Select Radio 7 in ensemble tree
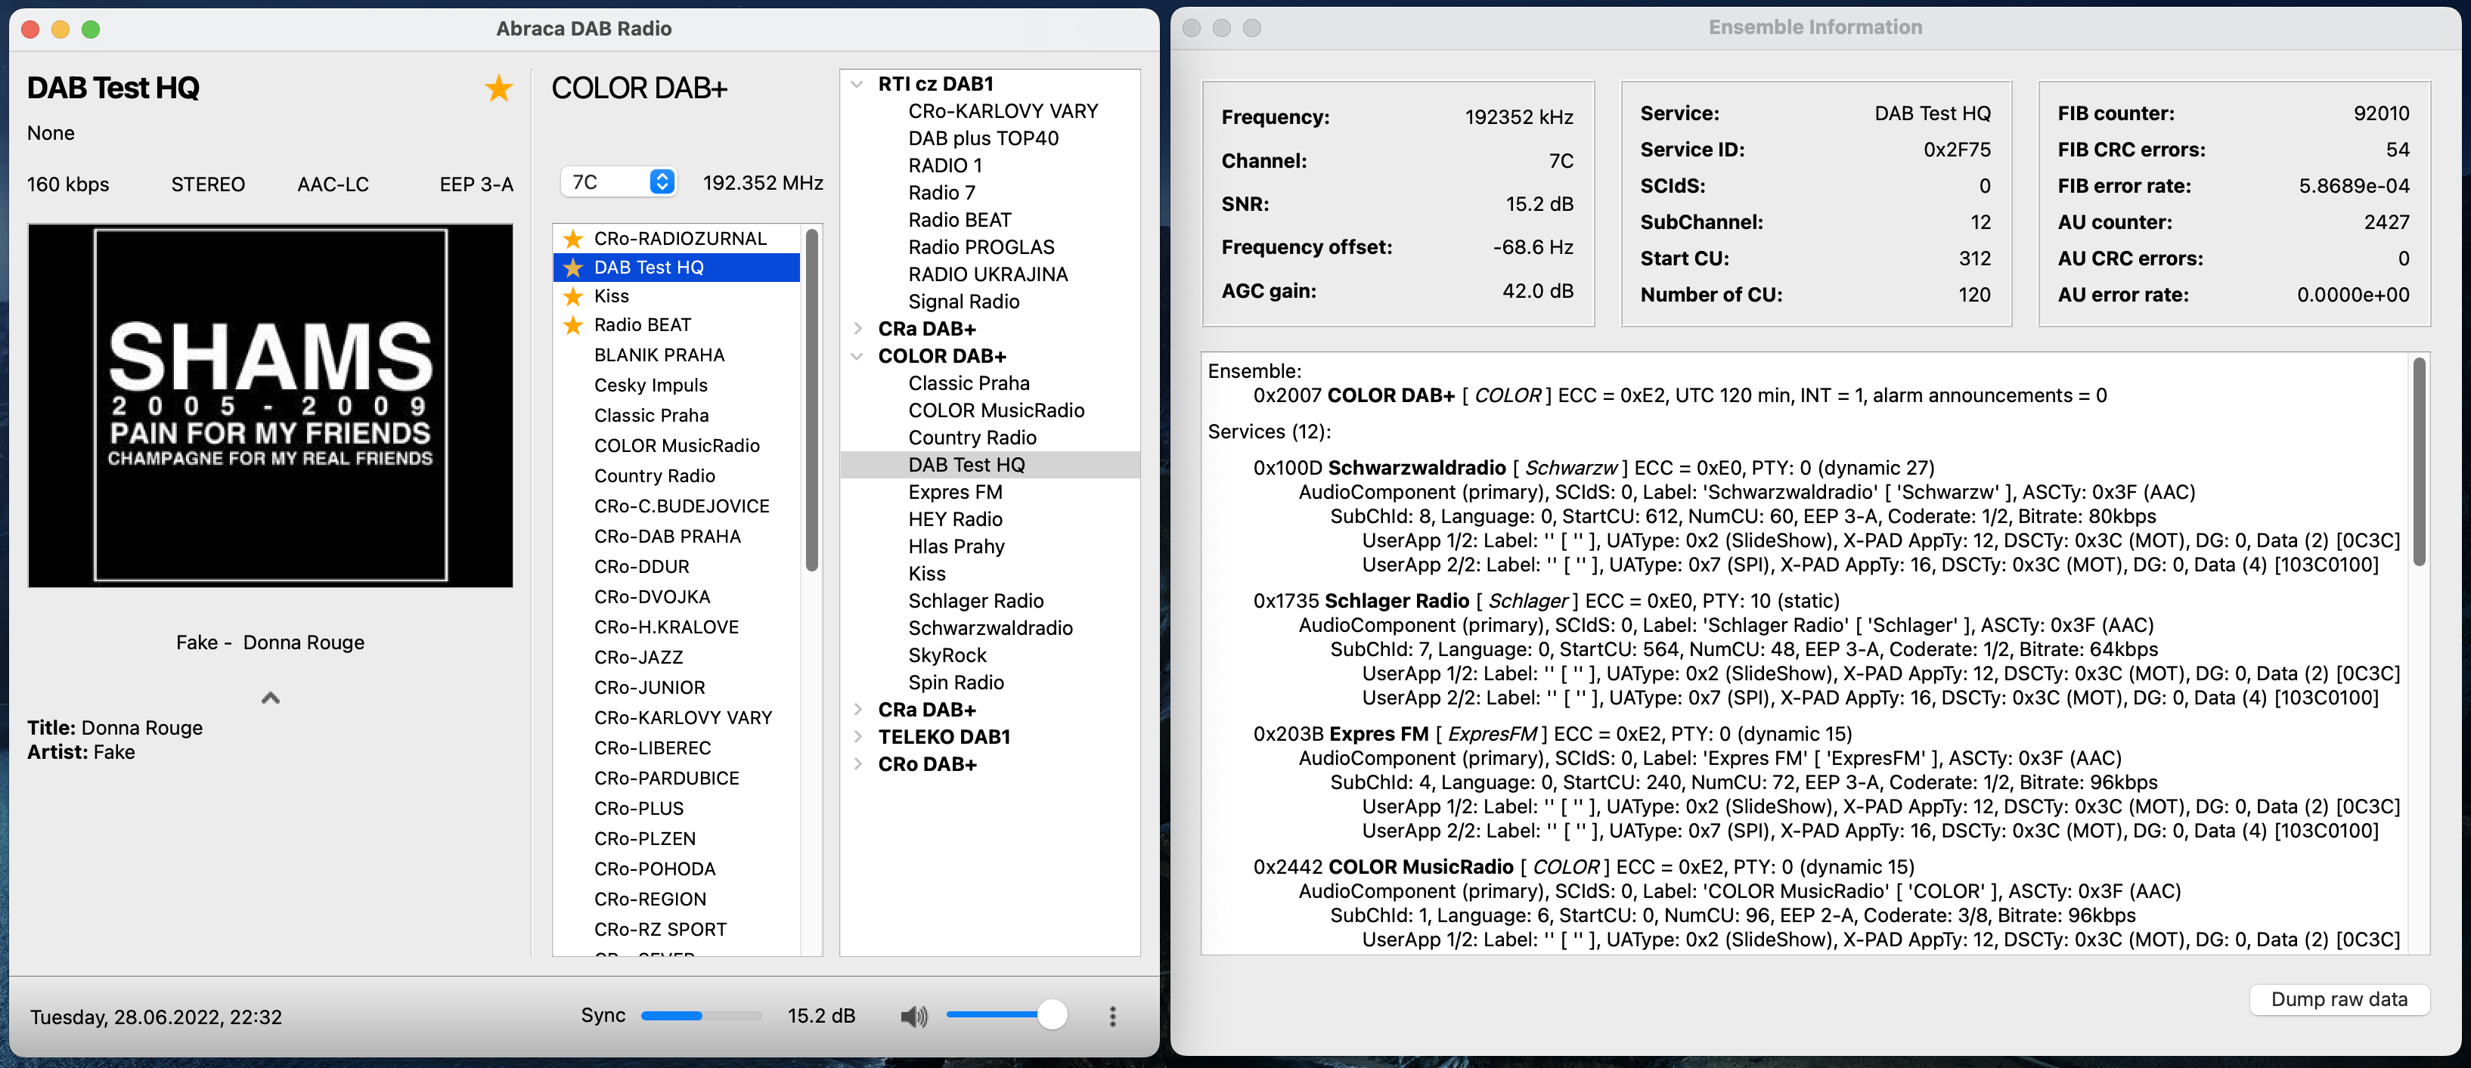 (x=941, y=192)
